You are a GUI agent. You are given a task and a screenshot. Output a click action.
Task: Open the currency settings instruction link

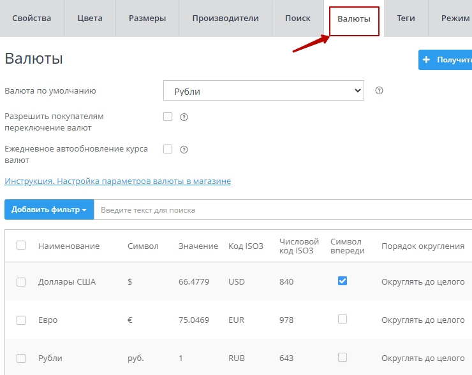tap(118, 181)
